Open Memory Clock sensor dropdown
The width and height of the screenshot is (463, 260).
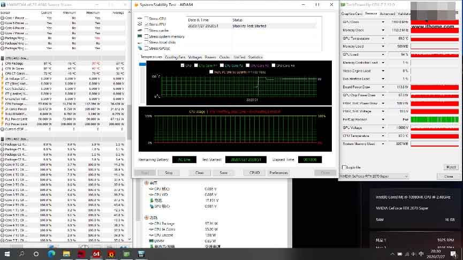(383, 30)
